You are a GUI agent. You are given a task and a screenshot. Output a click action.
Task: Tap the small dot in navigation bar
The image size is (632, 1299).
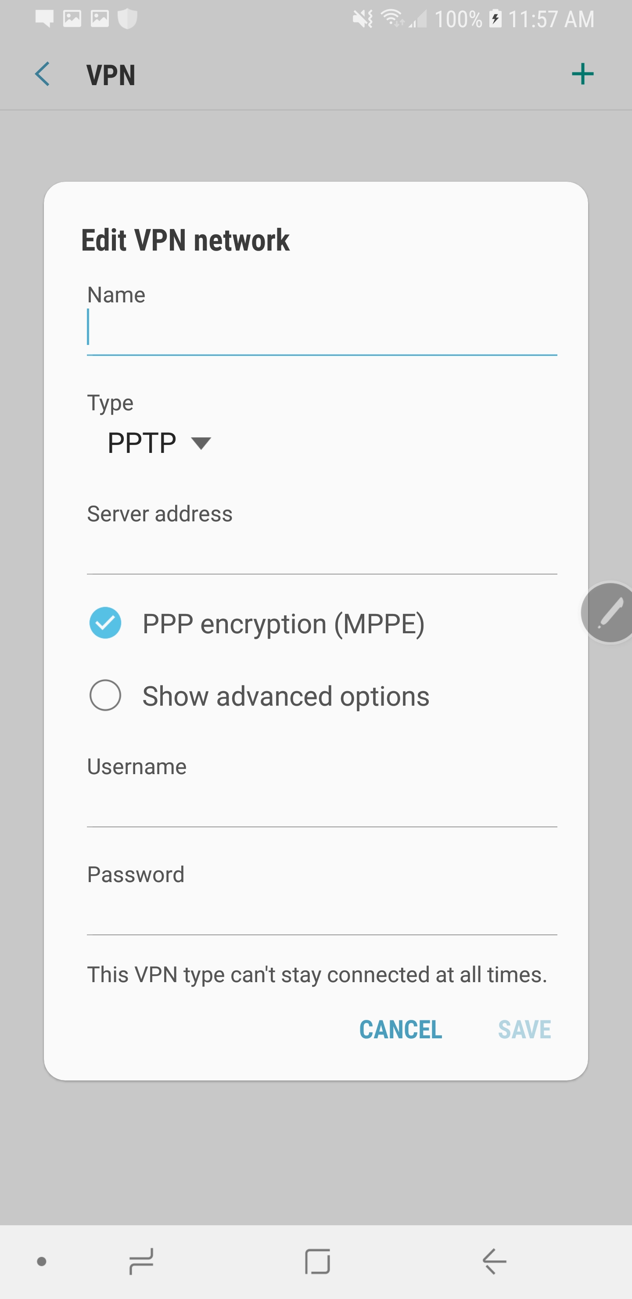42,1262
